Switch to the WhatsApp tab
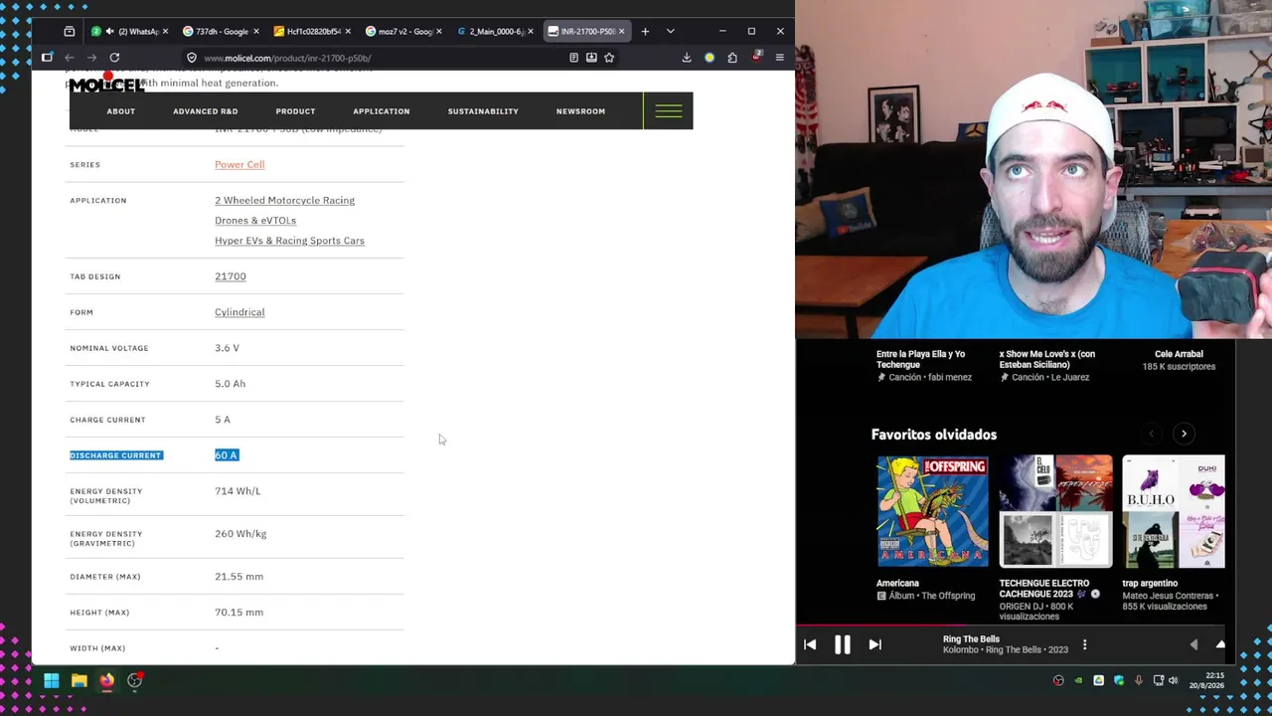This screenshot has height=716, width=1272. click(128, 31)
